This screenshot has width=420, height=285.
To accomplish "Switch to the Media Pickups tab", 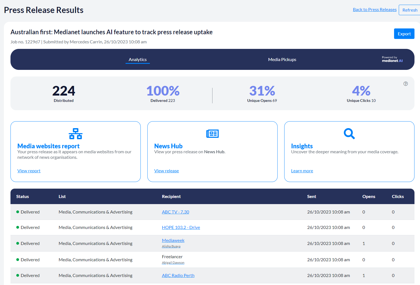I will click(x=282, y=59).
